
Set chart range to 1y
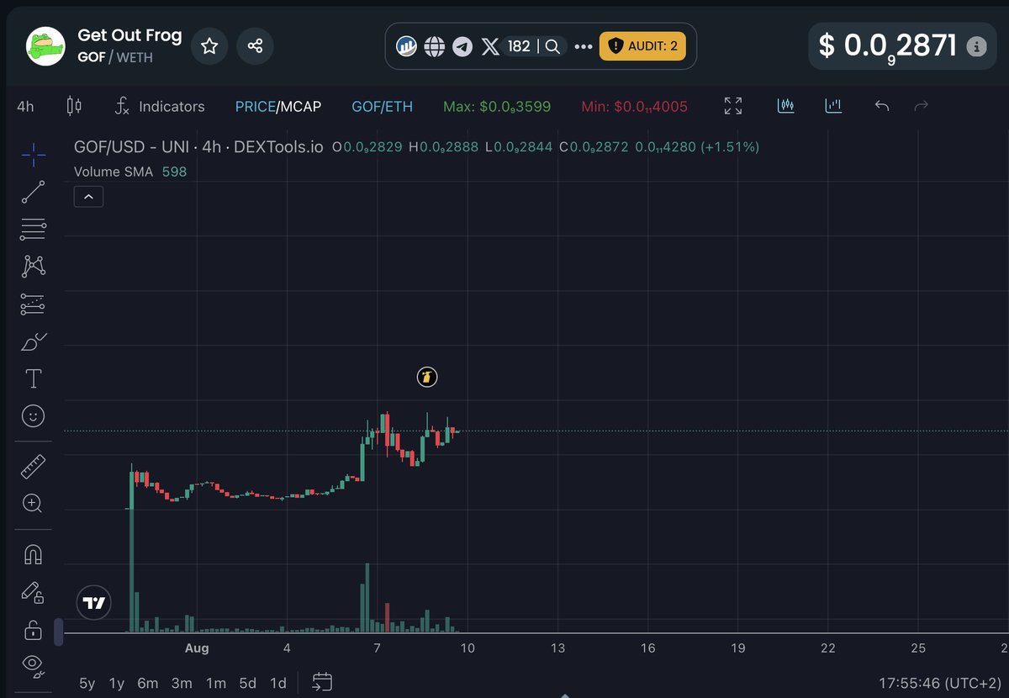[x=117, y=683]
